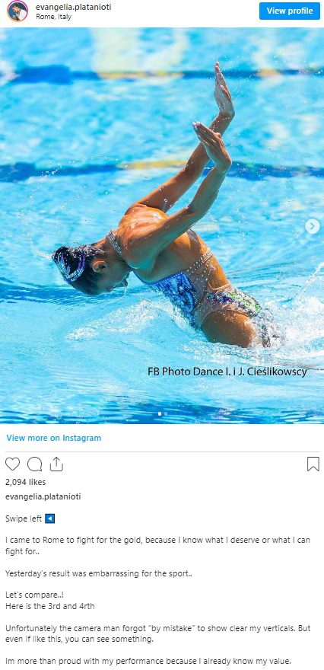Select first carousel indicator dot

coord(160,413)
